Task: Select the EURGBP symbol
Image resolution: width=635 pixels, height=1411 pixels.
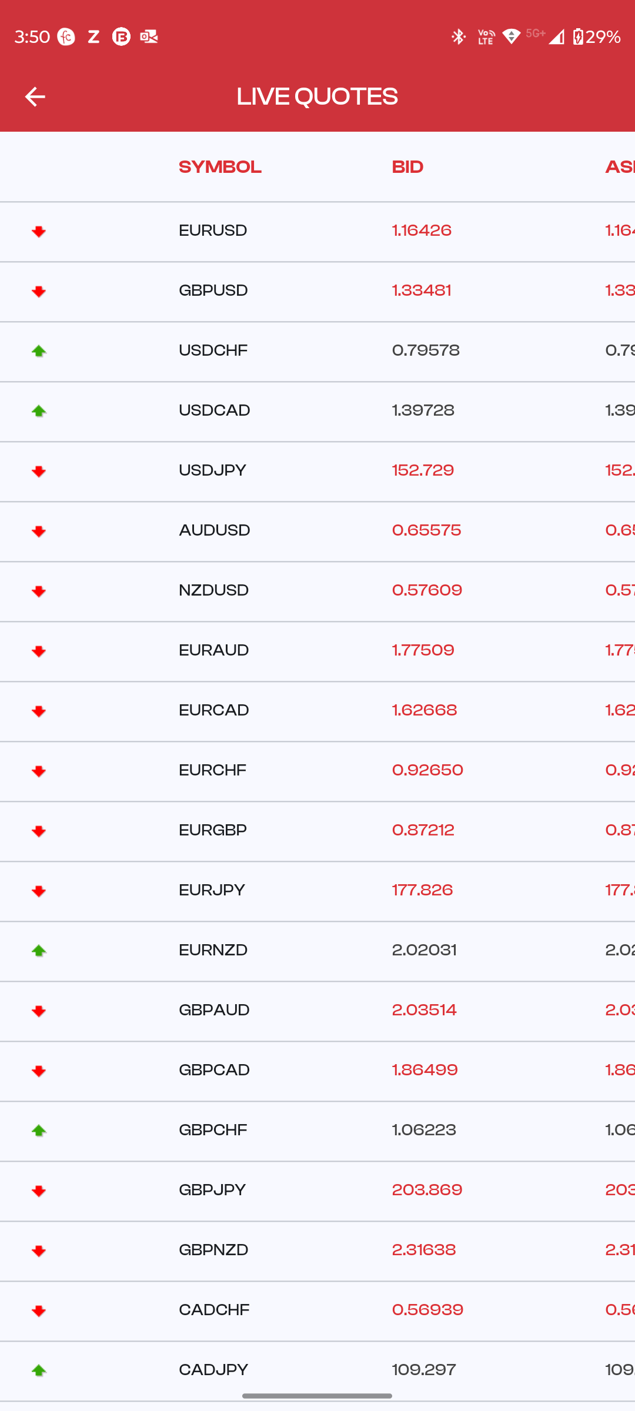Action: [x=212, y=830]
